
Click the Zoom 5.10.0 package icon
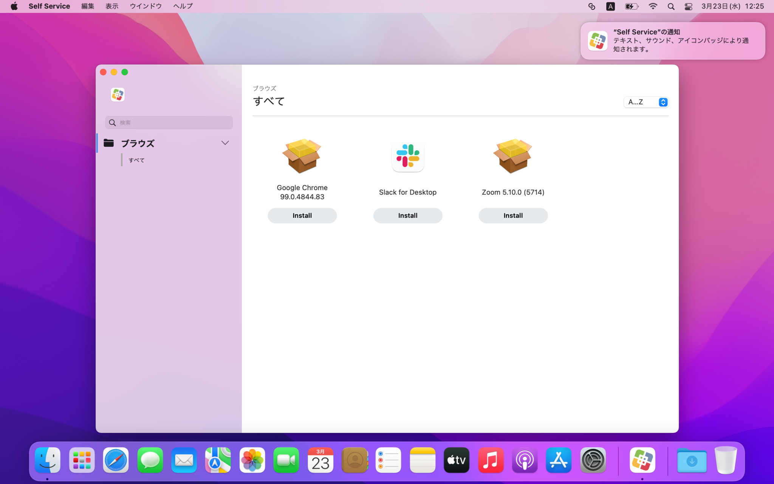[513, 156]
